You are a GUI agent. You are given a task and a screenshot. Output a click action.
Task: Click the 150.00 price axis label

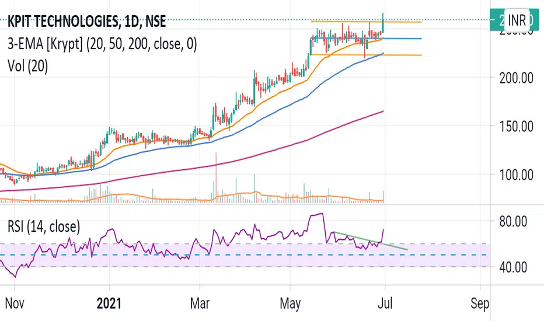point(516,126)
